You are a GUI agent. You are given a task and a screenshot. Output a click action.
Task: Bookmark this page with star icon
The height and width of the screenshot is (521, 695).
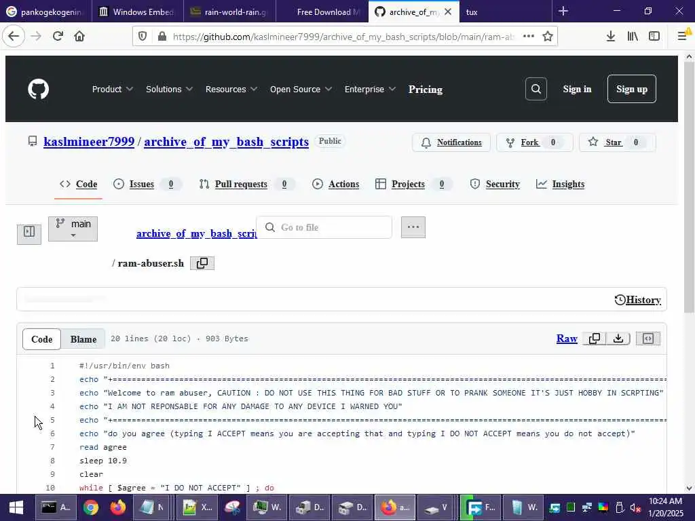[548, 37]
